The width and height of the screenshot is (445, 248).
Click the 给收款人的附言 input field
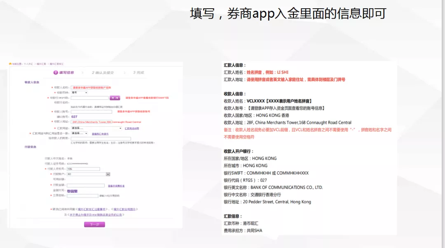(x=101, y=139)
